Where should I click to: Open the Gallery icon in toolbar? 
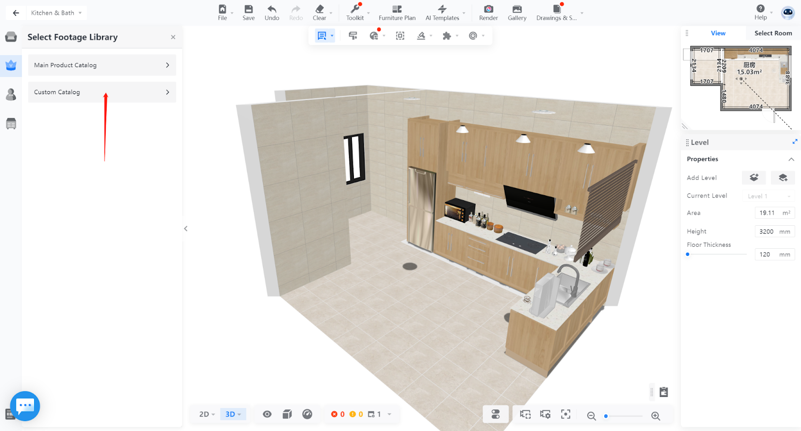click(x=517, y=10)
